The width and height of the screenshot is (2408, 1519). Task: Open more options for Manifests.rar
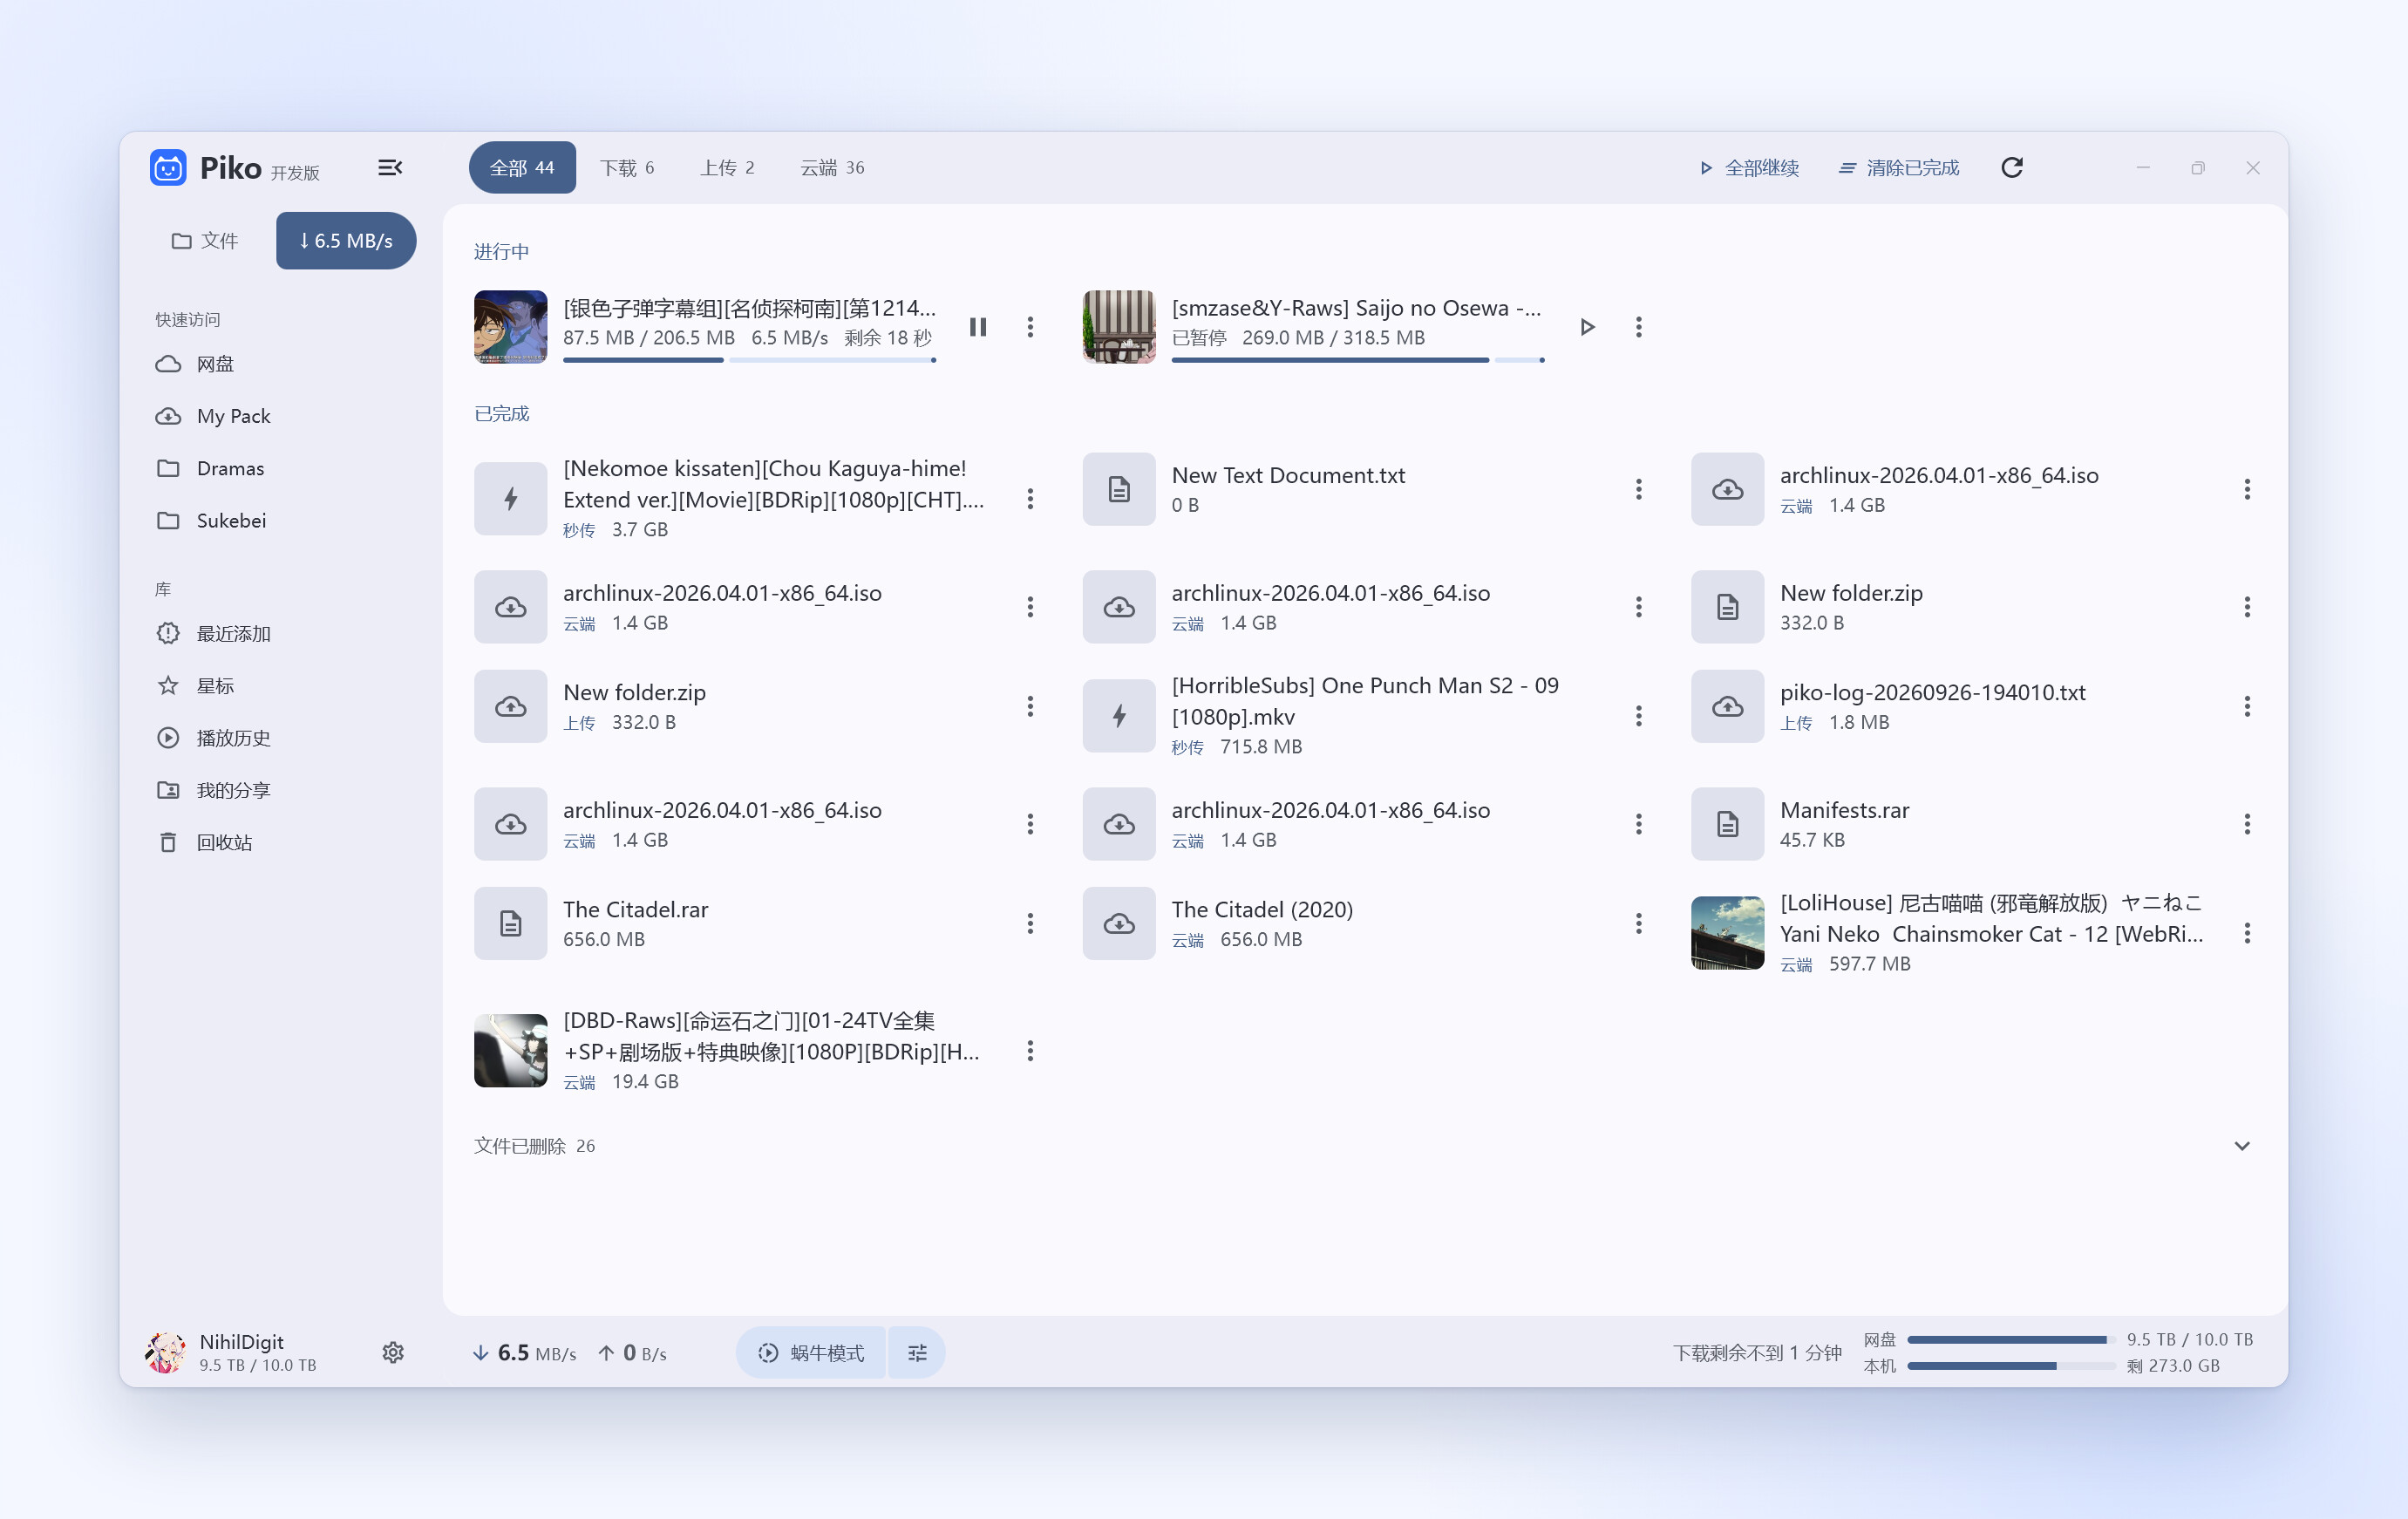2247,824
